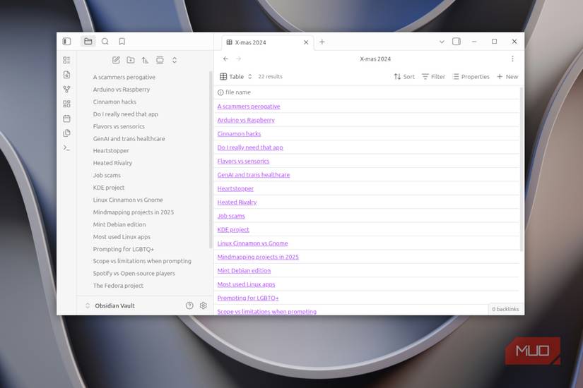583x388 pixels.
Task: Click the calendar ribbon icon
Action: pyautogui.click(x=66, y=119)
